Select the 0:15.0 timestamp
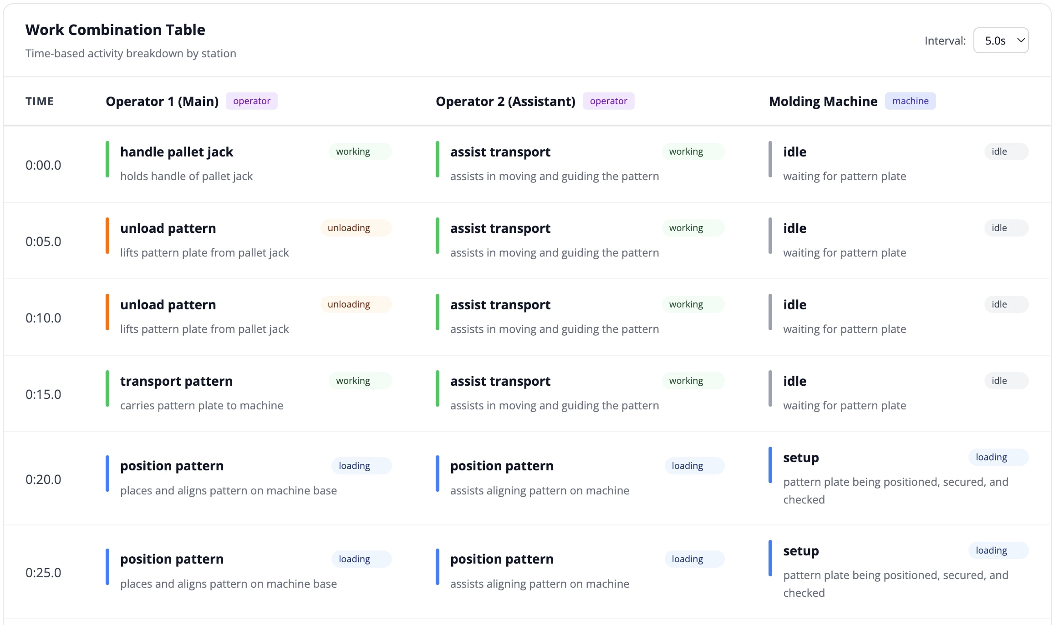Viewport: 1059px width, 625px height. point(43,394)
